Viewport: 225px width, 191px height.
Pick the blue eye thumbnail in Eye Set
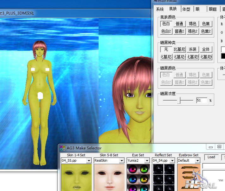(x=132, y=180)
